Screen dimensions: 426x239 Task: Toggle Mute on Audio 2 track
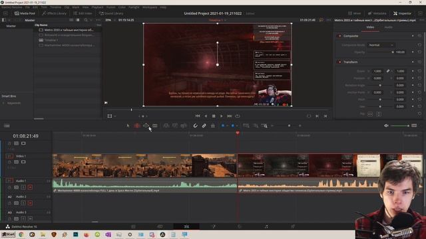[x=30, y=203]
